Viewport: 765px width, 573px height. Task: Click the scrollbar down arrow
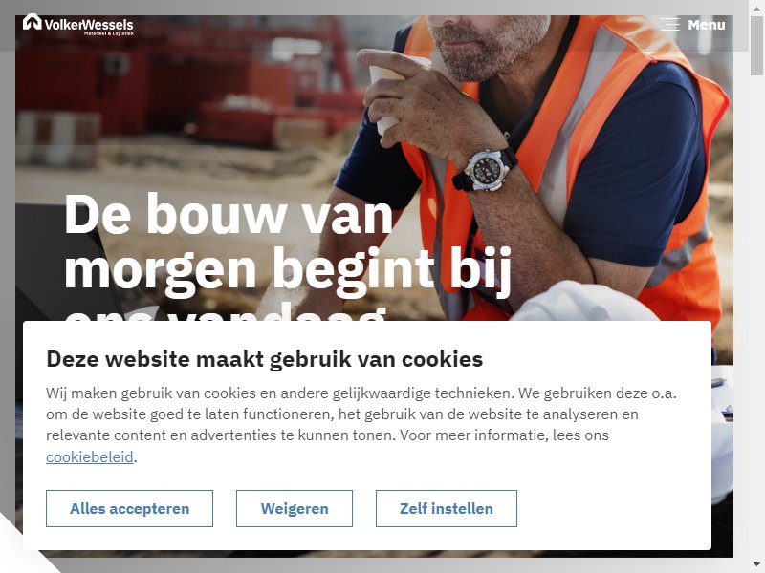[x=756, y=566]
